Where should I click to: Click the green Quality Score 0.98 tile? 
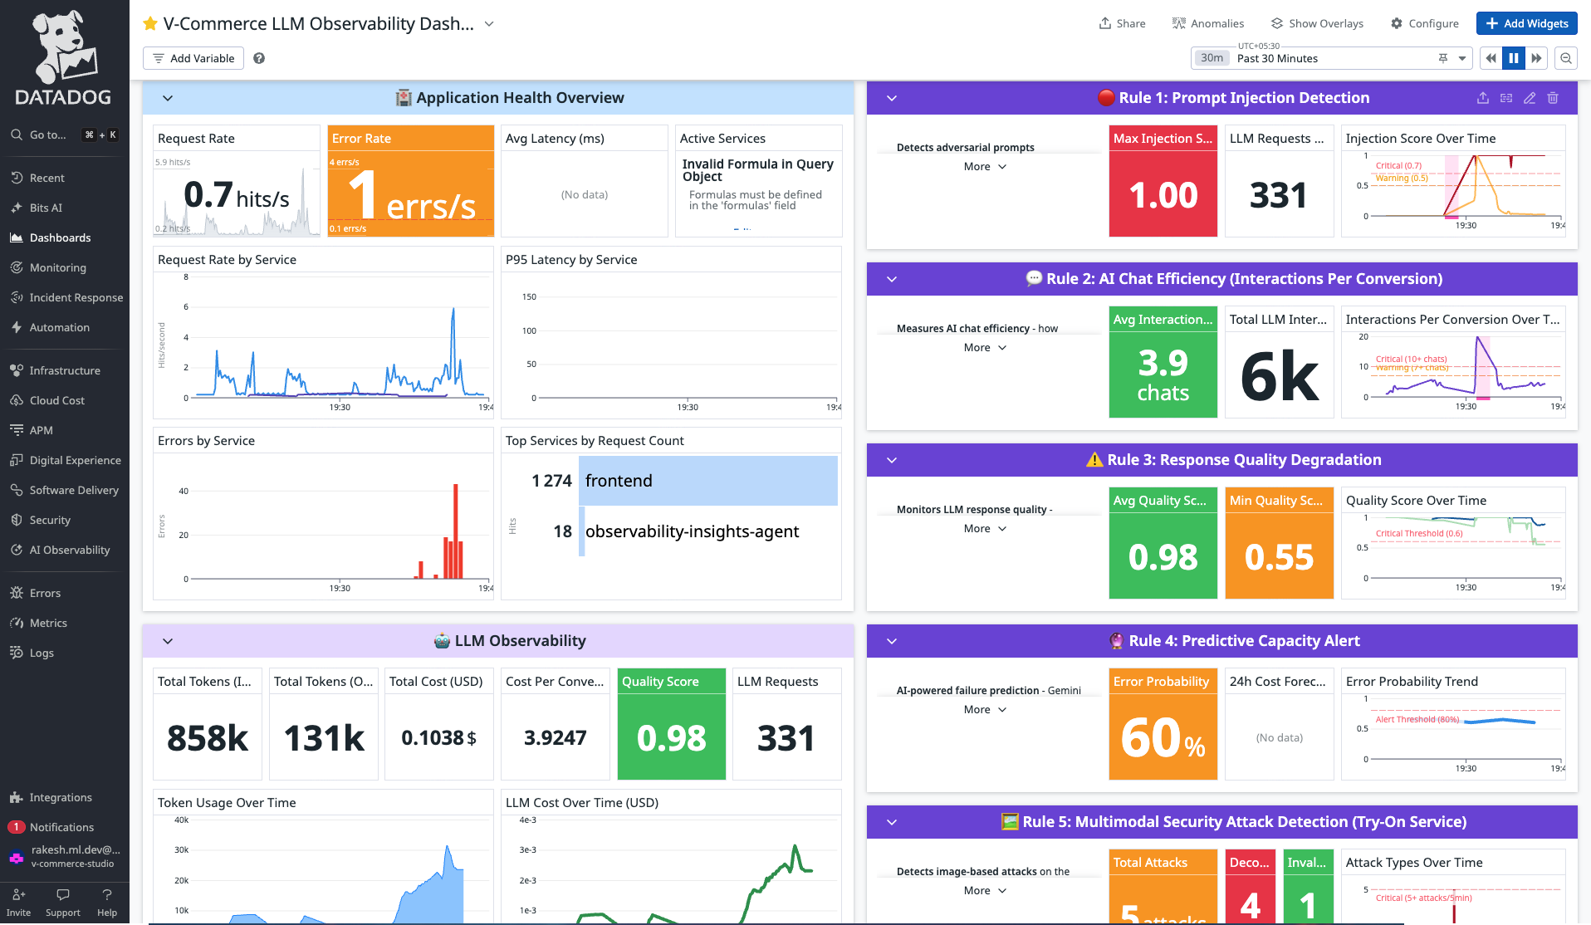click(x=671, y=724)
